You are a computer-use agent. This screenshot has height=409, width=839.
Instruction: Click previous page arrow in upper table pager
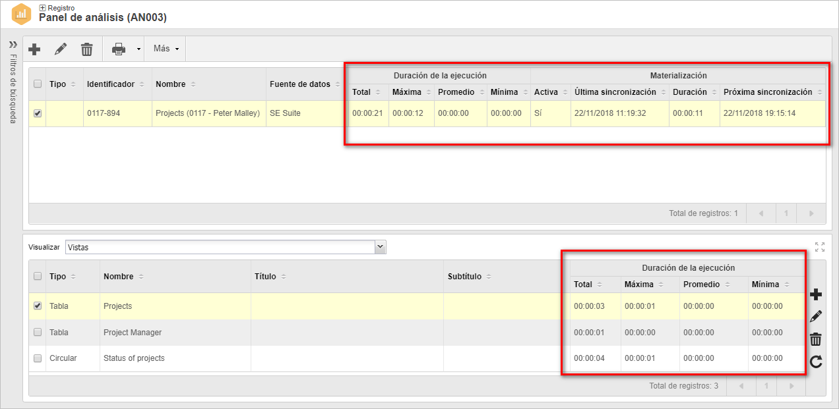(x=761, y=213)
